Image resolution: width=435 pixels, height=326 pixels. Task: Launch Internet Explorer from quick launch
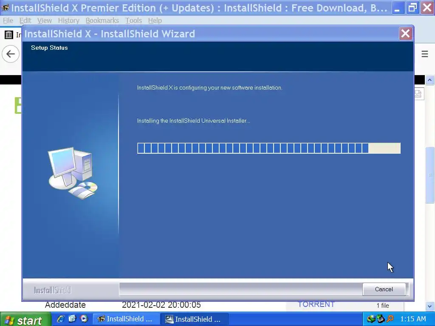(60, 319)
